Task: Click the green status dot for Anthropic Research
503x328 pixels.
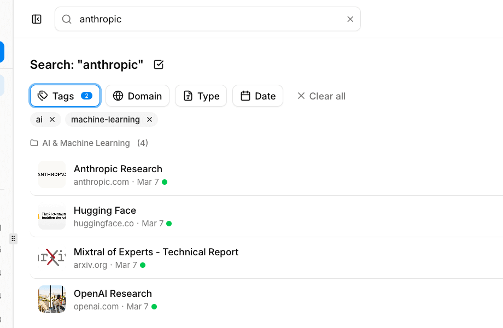Action: [165, 182]
